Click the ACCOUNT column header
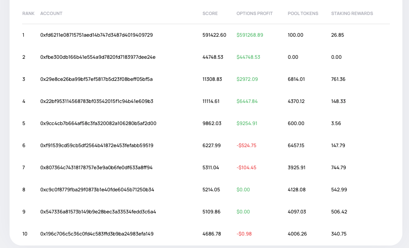Screen dimensions: 409x248 [51, 14]
